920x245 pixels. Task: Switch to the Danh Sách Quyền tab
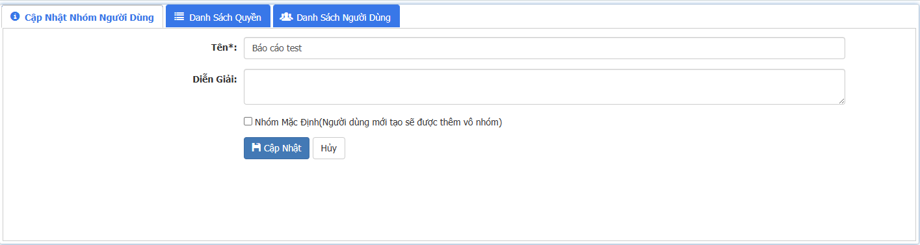218,17
